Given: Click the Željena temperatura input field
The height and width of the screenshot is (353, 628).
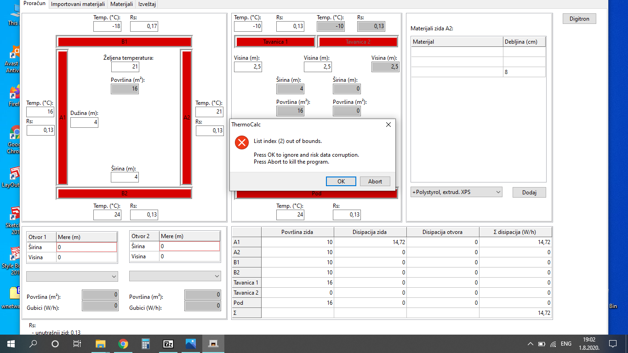Looking at the screenshot, I should pos(125,67).
